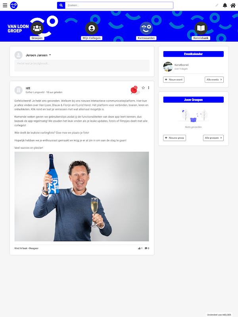The height and width of the screenshot is (317, 238).
Task: Open the Mijn Collega's person icon
Action: pos(92,28)
